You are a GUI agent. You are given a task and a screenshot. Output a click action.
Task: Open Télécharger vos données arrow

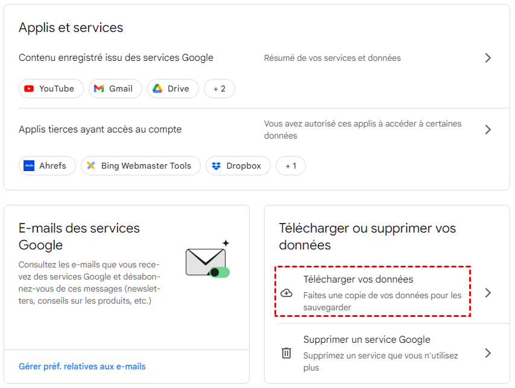(488, 293)
